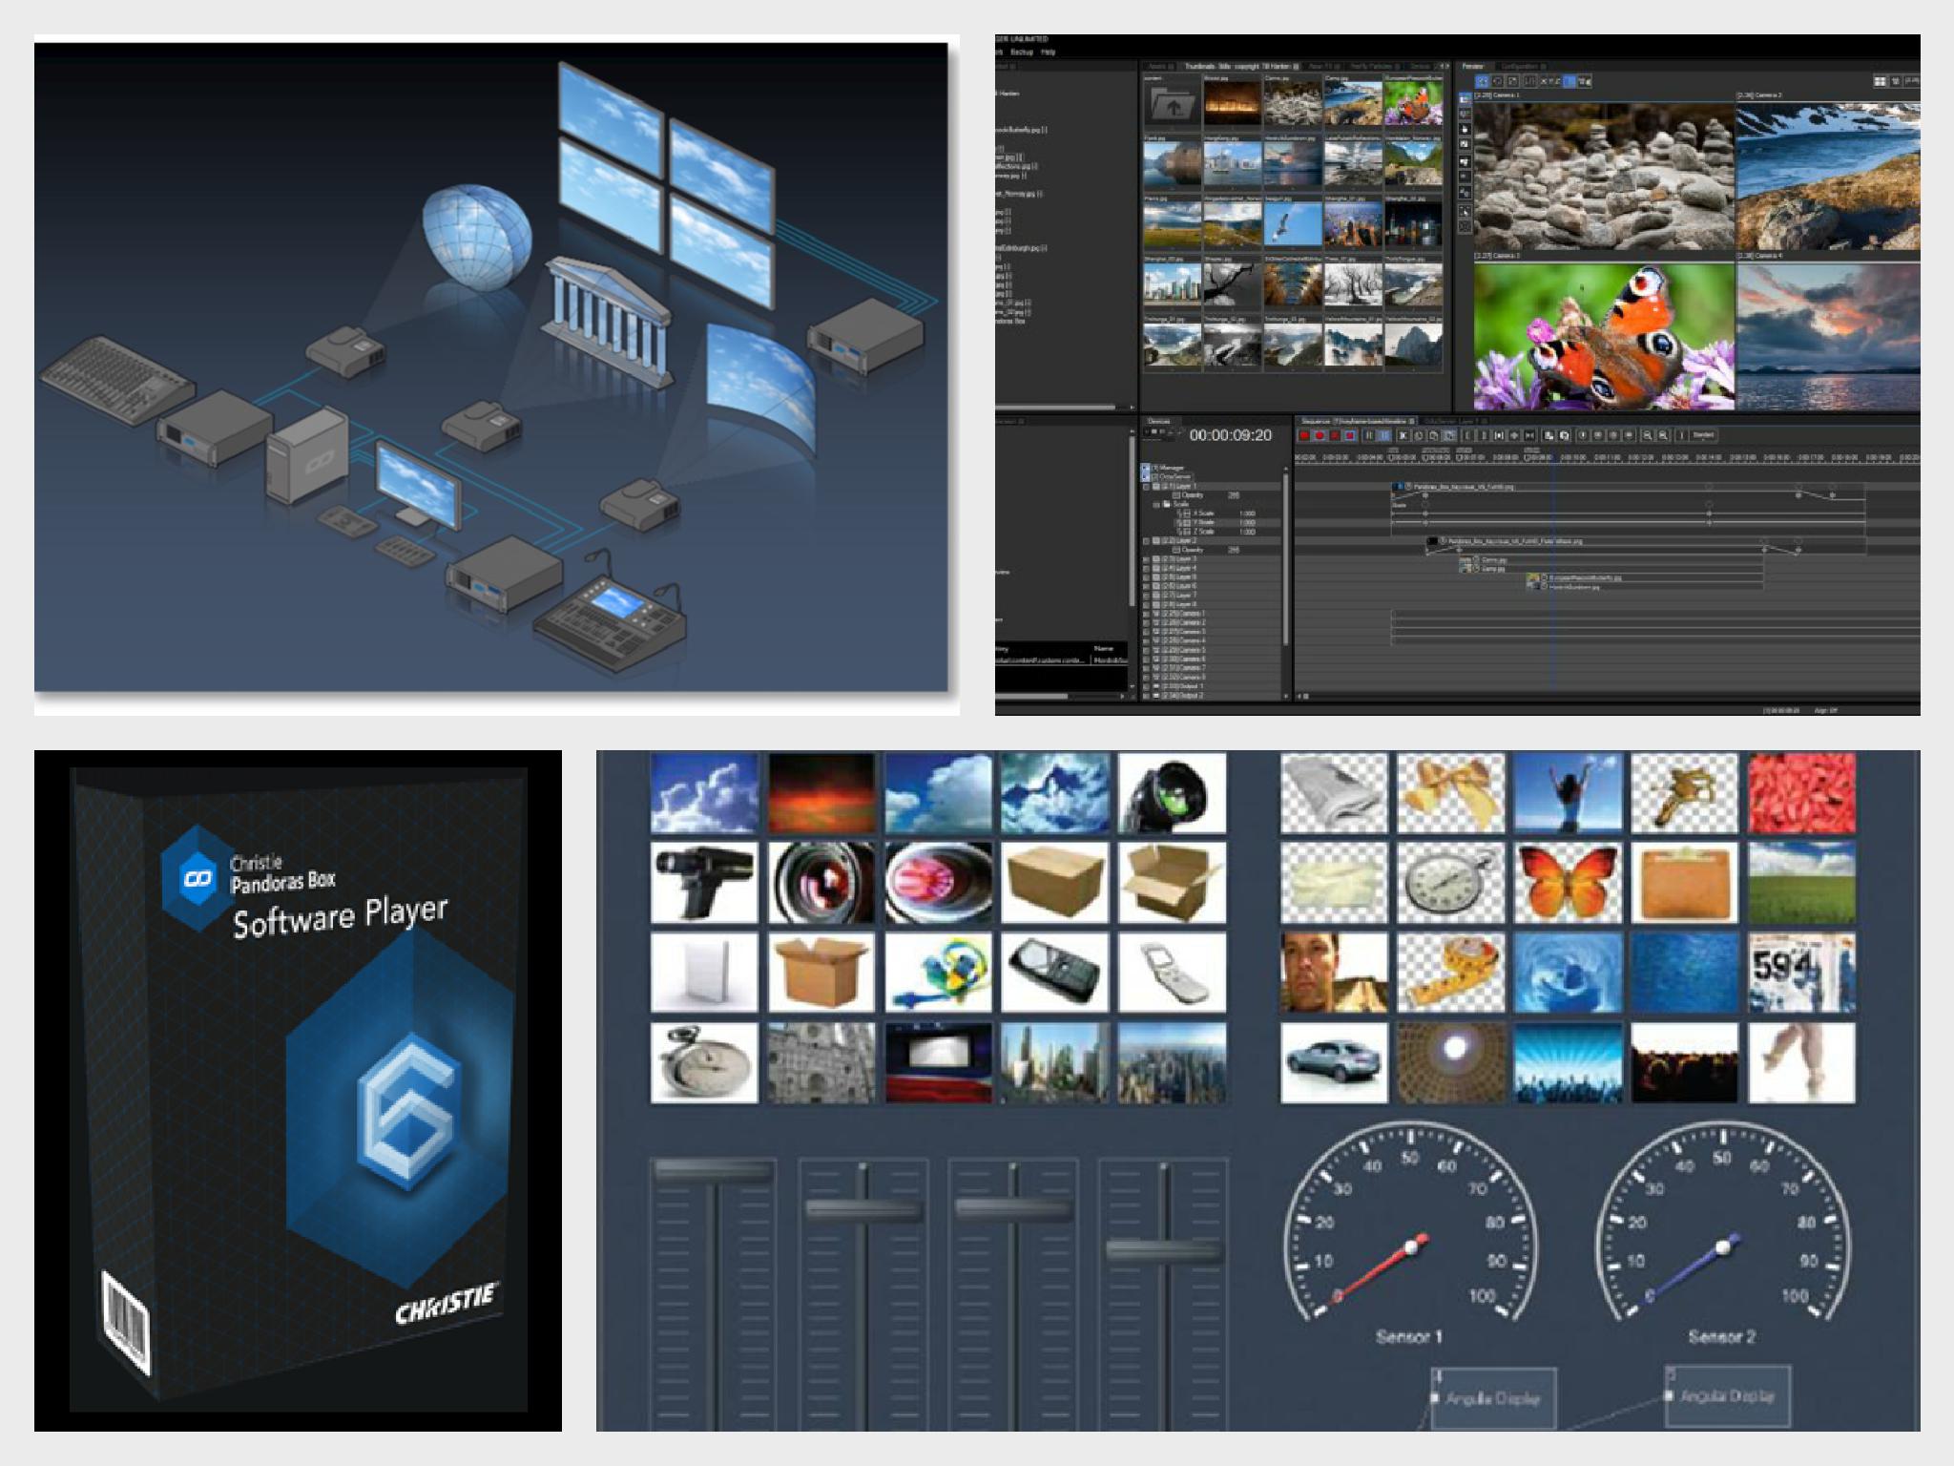Click the pause icon in Sequence toolbar
The image size is (1954, 1466).
(1369, 436)
